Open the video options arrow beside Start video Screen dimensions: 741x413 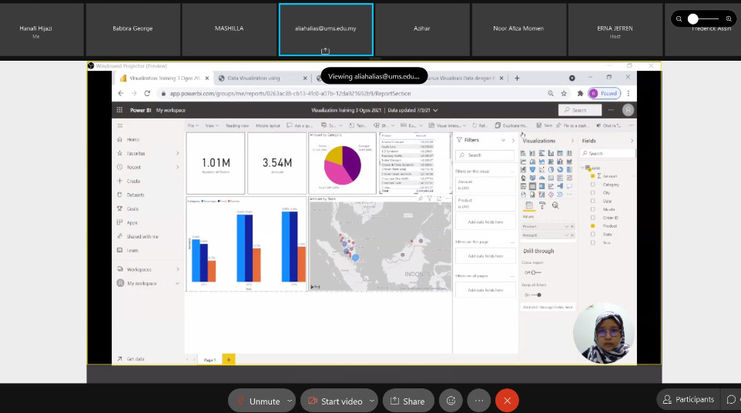click(x=372, y=401)
